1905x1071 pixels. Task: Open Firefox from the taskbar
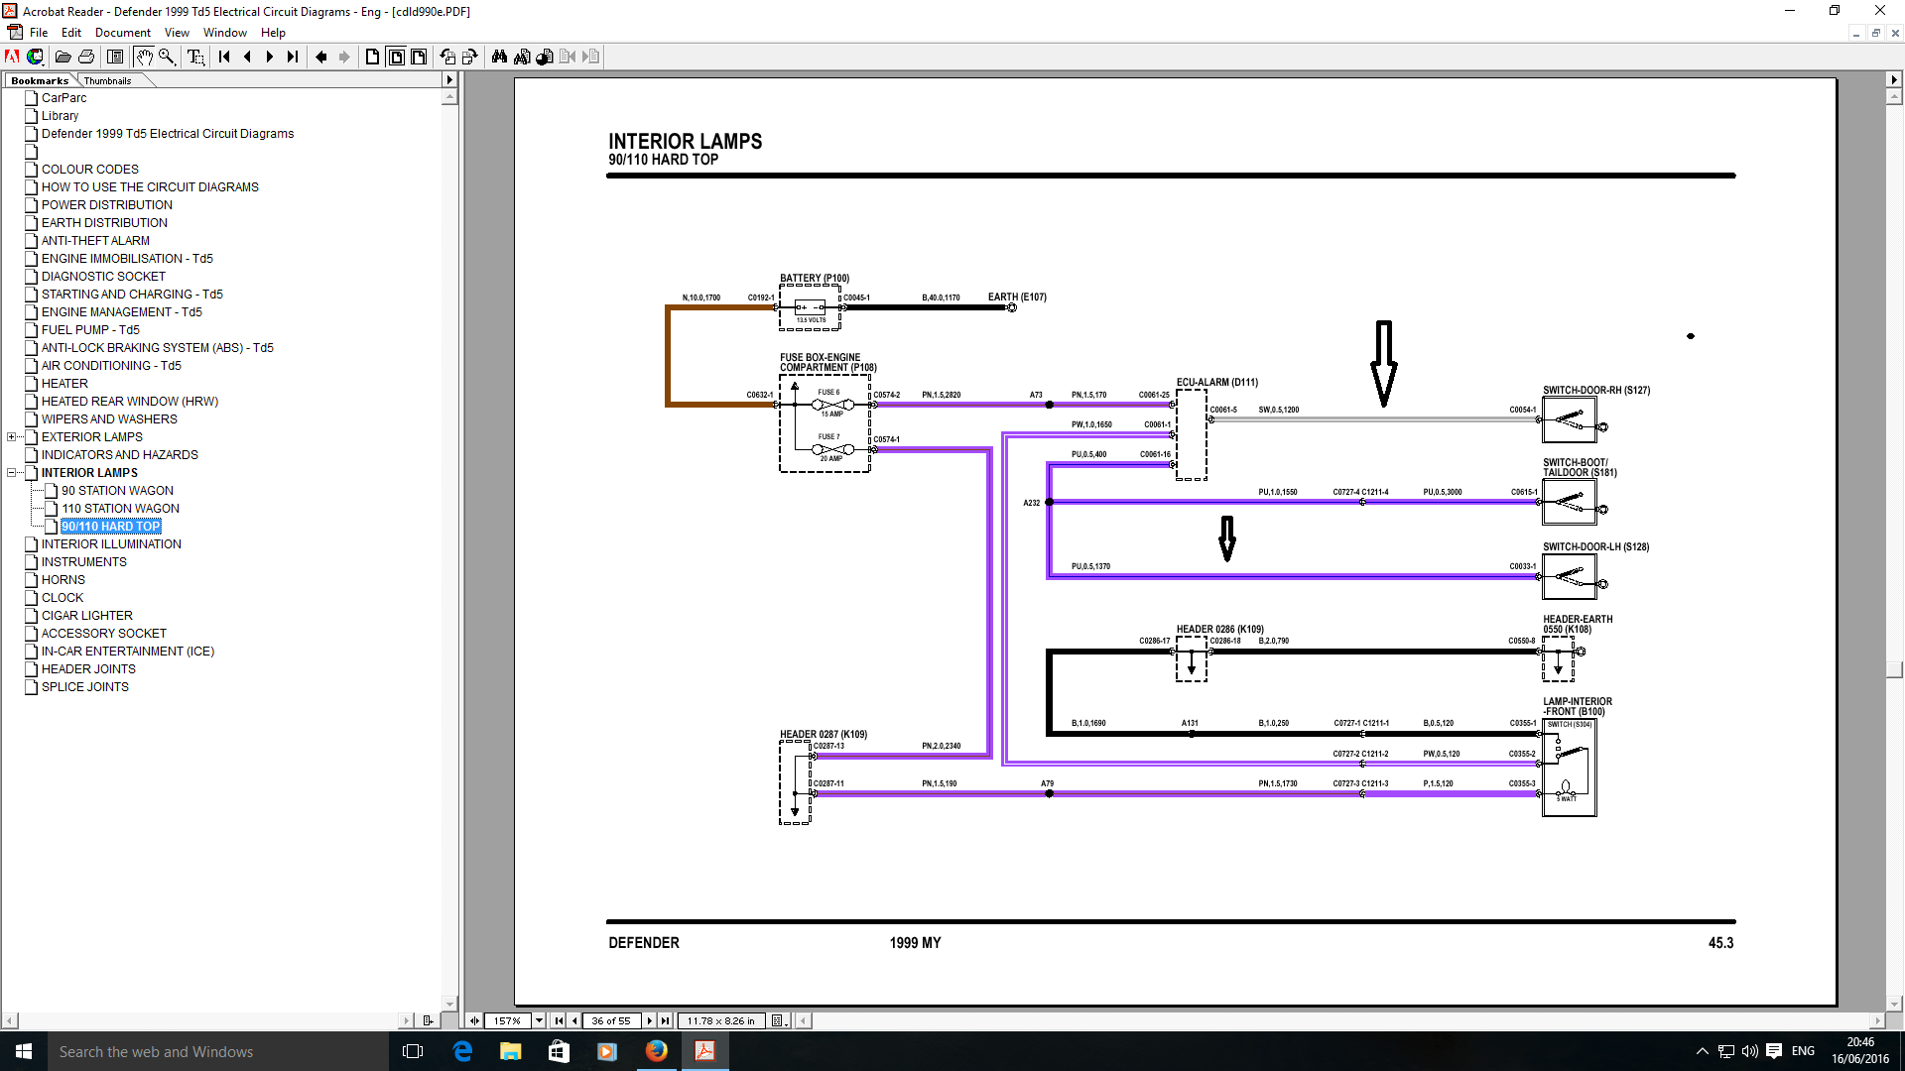(x=656, y=1051)
